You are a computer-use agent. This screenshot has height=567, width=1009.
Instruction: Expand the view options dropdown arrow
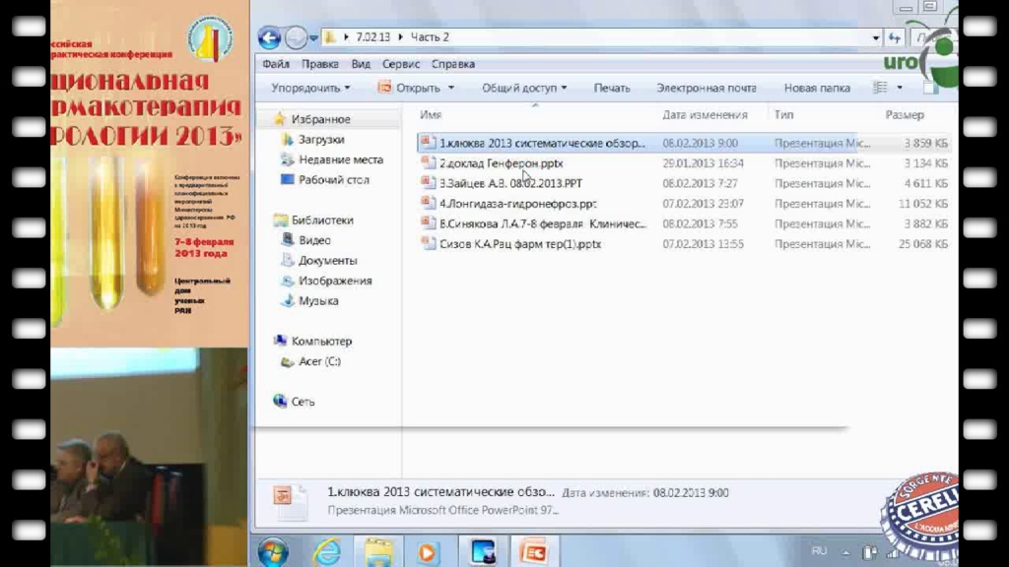[x=900, y=88]
